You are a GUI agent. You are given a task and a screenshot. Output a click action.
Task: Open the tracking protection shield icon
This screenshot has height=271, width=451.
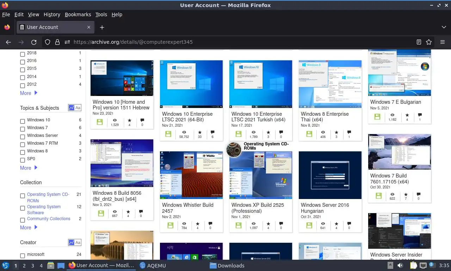tap(48, 42)
